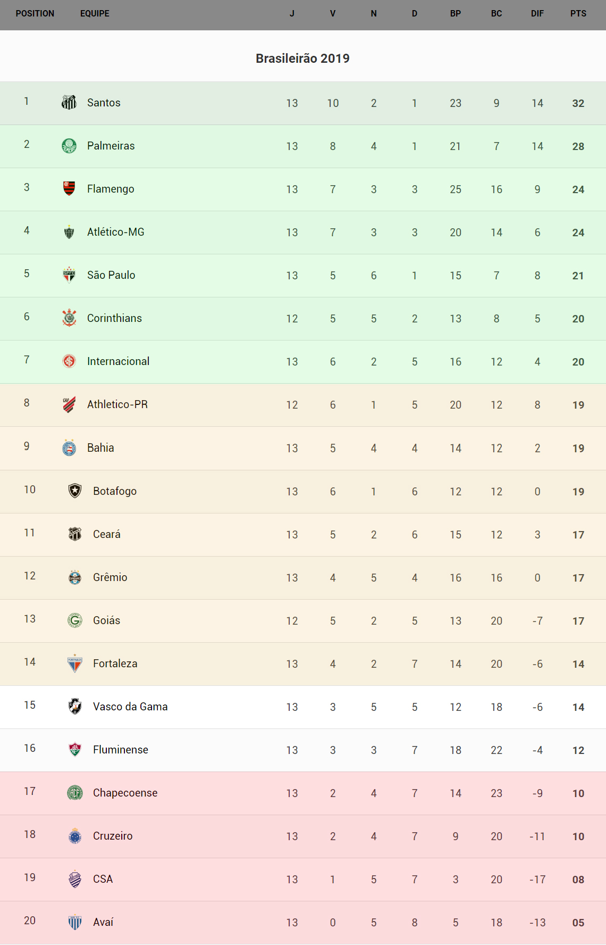The image size is (606, 945).
Task: Click the Vasco da Gama crest
Action: pyautogui.click(x=75, y=706)
